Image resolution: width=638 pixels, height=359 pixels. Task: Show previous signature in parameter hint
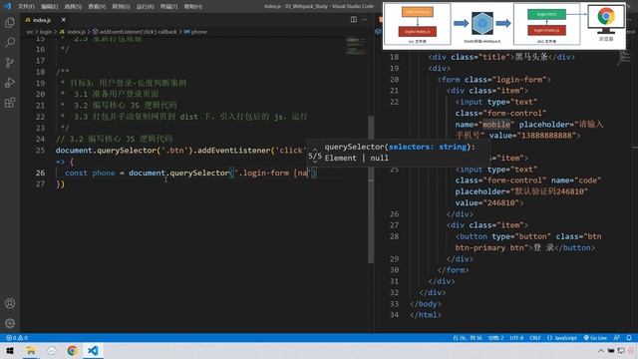[315, 151]
